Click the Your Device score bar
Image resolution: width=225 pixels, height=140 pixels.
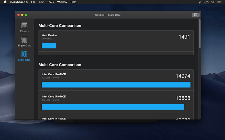coord(49,45)
